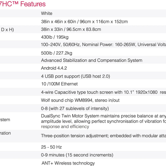166x166 pixels.
Task: Click the "Android 4.4.2" row
Action: tap(54, 68)
